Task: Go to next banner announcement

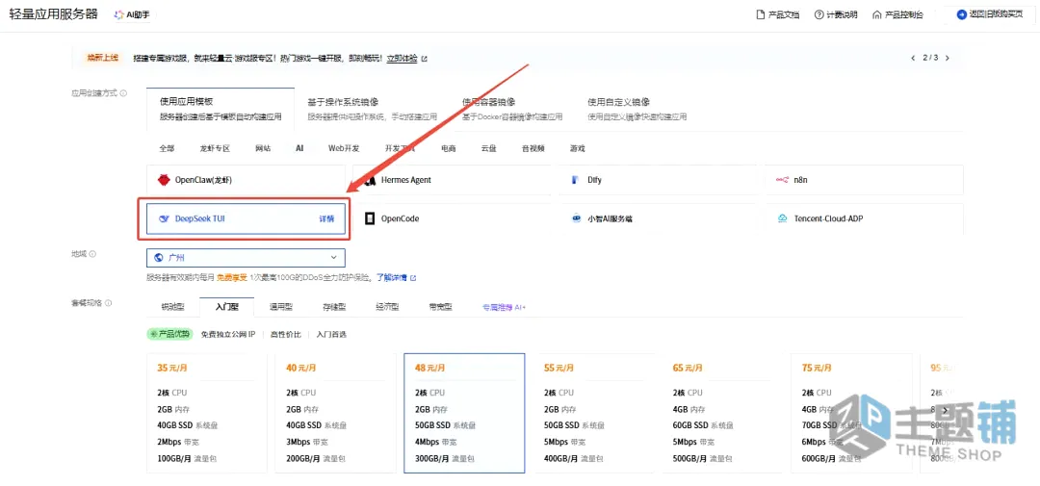Action: 948,59
